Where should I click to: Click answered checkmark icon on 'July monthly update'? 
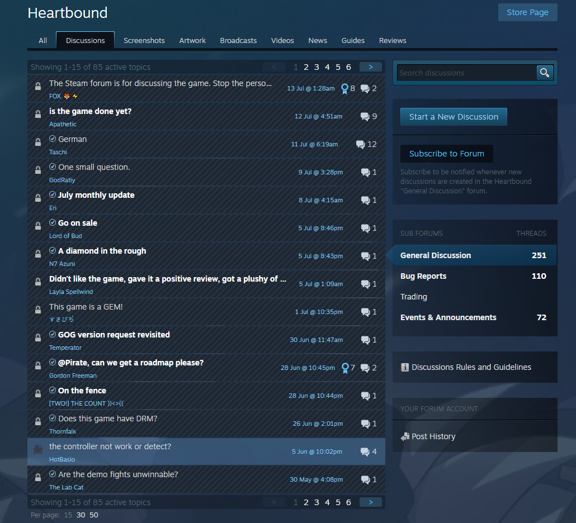[x=53, y=194]
